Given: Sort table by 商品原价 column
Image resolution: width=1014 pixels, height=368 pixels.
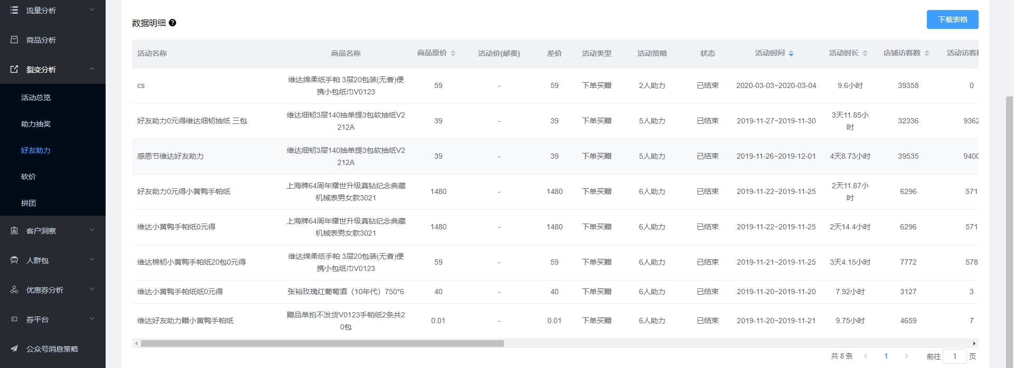Looking at the screenshot, I should tap(453, 53).
